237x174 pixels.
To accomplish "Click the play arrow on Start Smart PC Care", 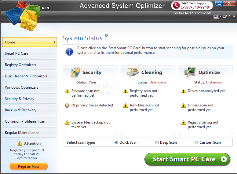I will tap(224, 159).
